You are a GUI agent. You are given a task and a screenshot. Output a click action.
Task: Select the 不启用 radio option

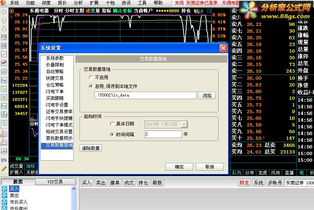coord(91,78)
